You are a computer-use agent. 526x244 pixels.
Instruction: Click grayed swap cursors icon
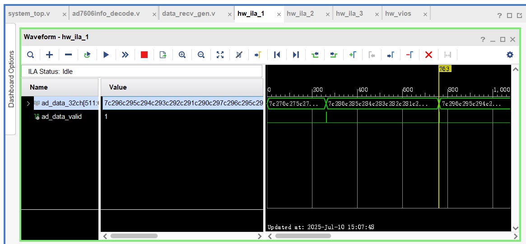[x=447, y=55]
